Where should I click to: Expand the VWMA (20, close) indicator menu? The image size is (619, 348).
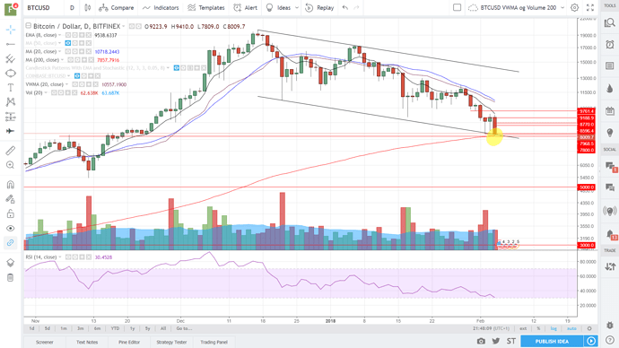(66, 84)
